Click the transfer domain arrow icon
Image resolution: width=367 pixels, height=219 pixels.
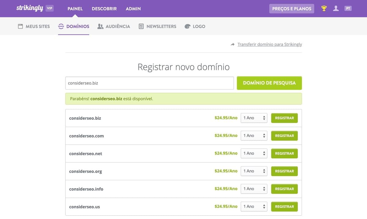[233, 44]
